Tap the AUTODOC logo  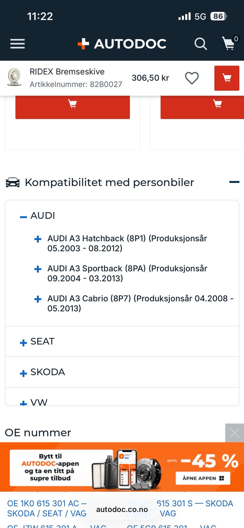(122, 44)
